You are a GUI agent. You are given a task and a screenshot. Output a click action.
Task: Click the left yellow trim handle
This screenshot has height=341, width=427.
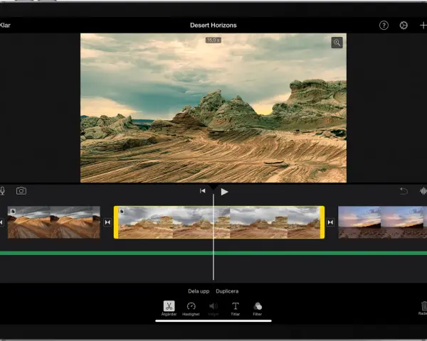click(116, 222)
